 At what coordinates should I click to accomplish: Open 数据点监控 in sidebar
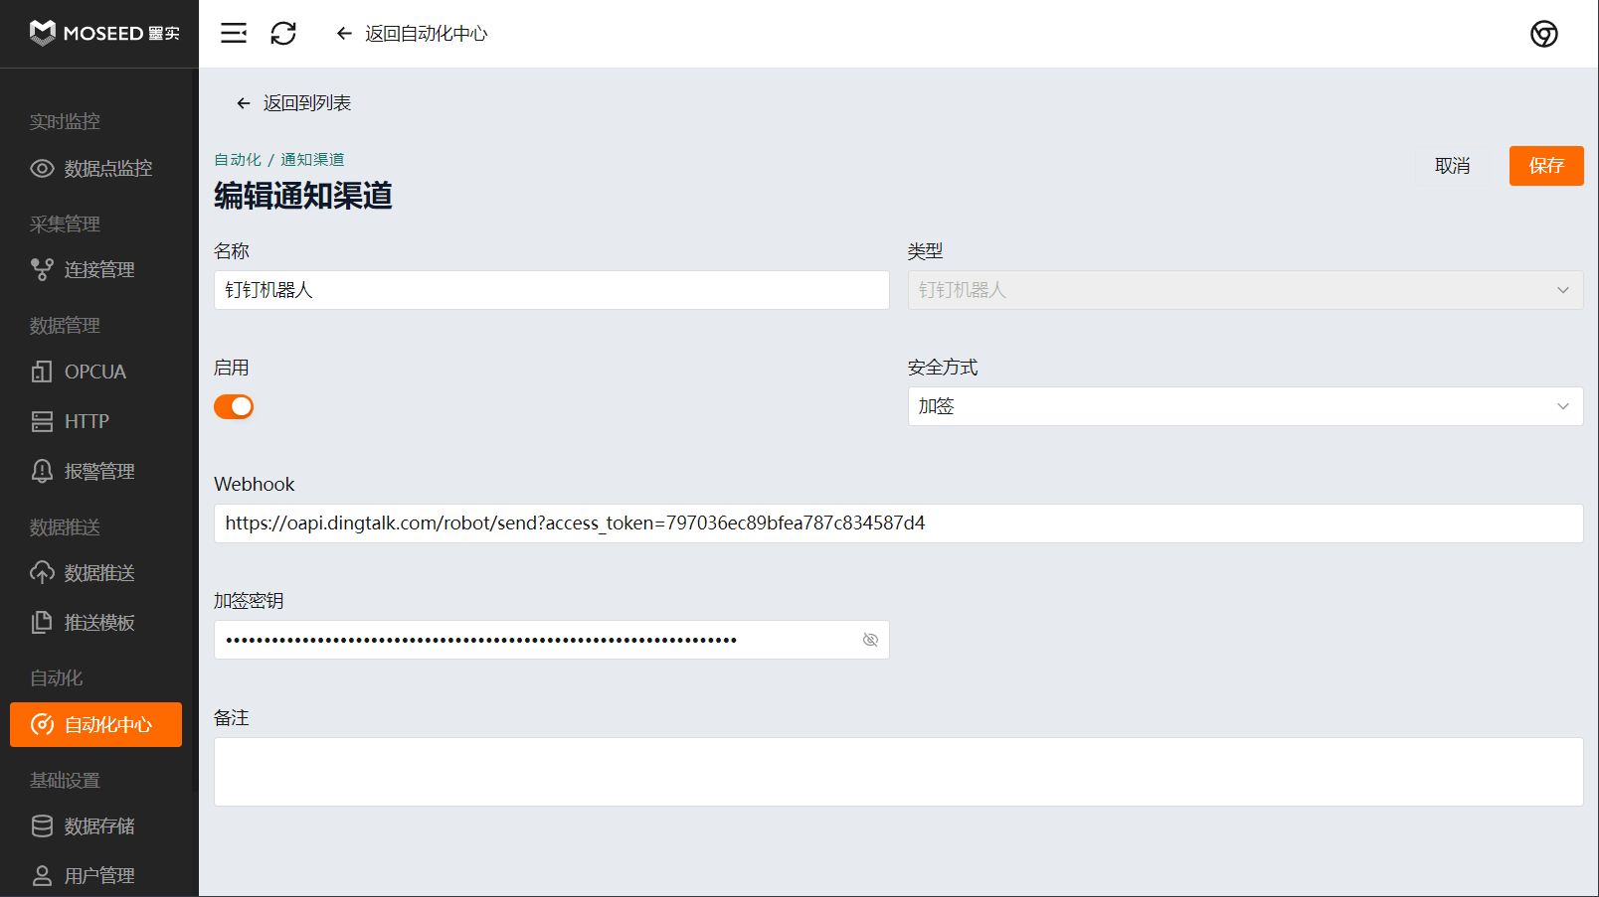tap(95, 169)
